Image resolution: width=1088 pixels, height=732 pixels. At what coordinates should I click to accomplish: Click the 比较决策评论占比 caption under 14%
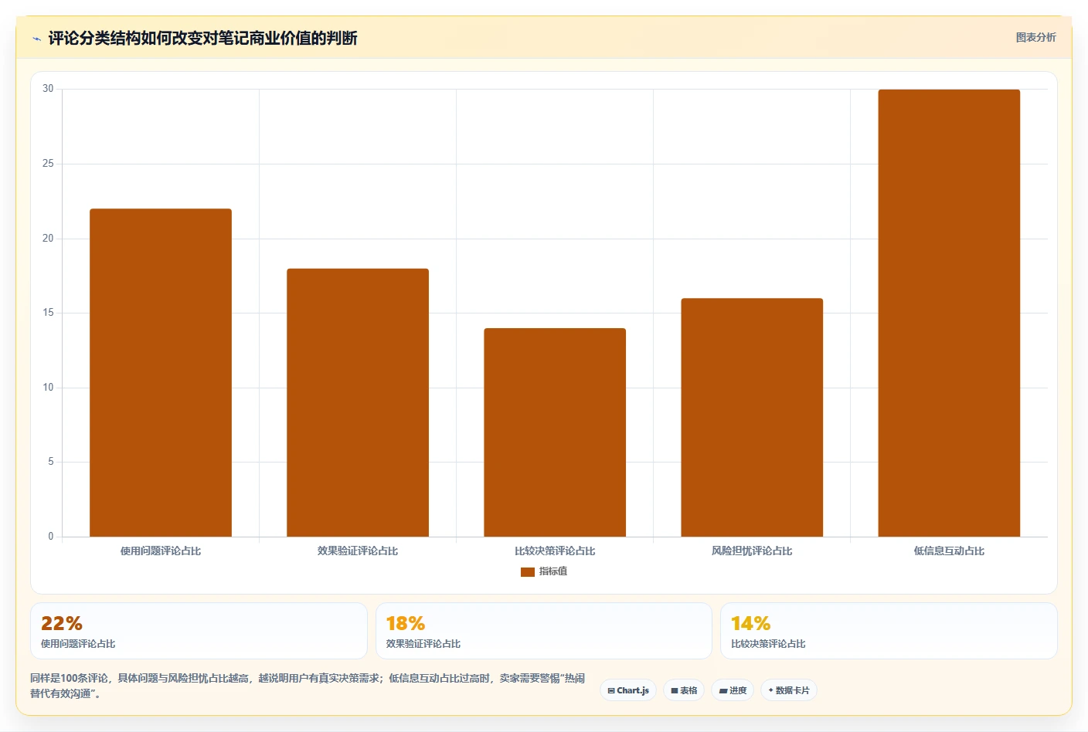(768, 644)
